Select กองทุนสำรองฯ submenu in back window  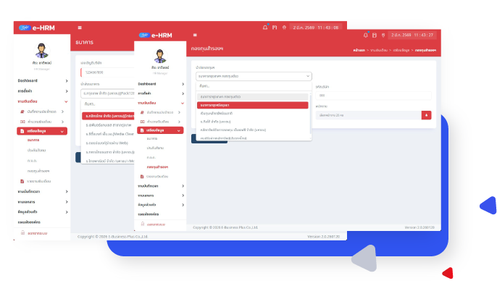click(38, 171)
